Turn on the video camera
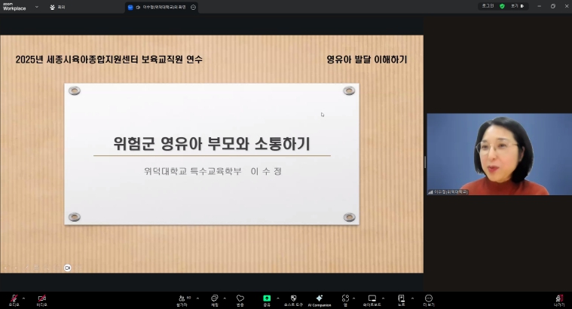572x309 pixels. click(x=41, y=298)
